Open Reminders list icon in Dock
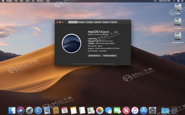This screenshot has height=115, width=185. pyautogui.click(x=82, y=110)
